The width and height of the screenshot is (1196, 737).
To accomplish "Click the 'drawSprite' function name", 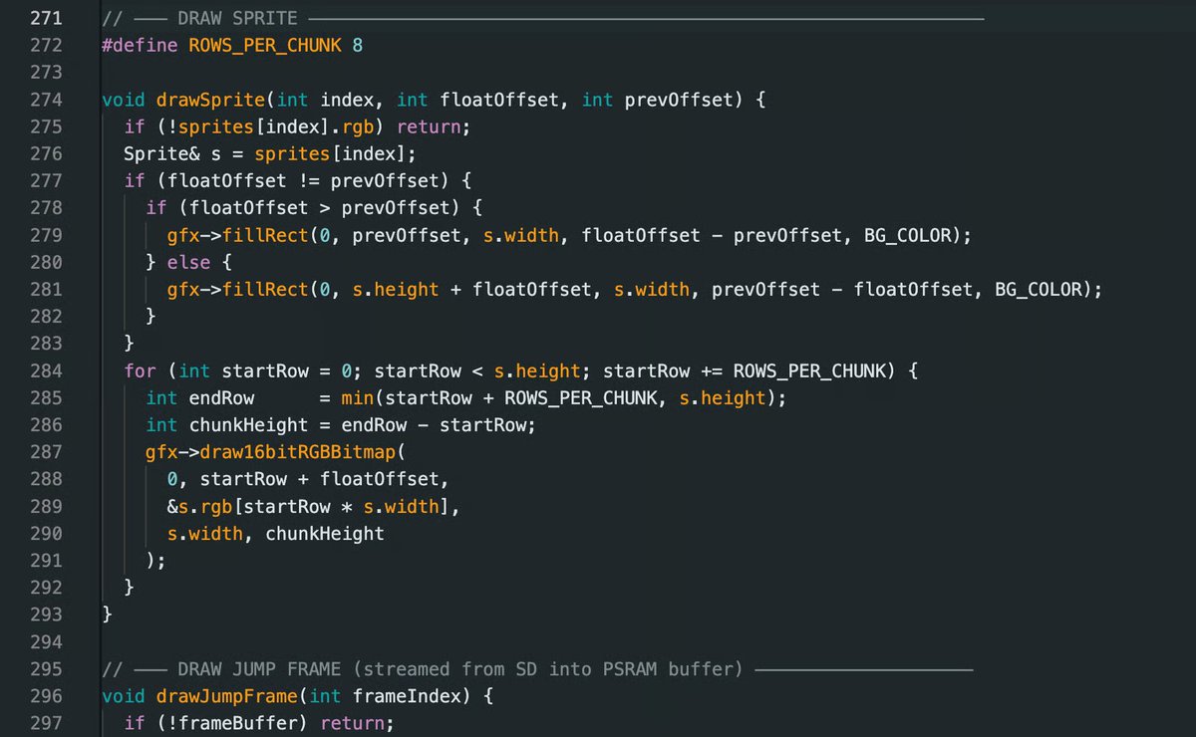I will [x=210, y=100].
